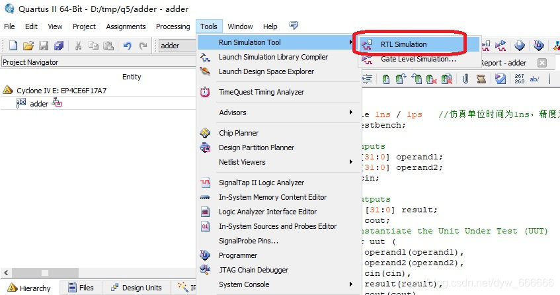The height and width of the screenshot is (295, 560).
Task: Click the Open file folder icon
Action: (x=28, y=46)
